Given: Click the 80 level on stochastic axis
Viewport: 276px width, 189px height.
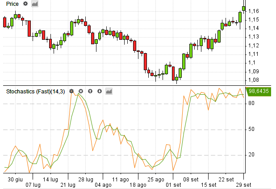Looking at the screenshot, I should pyautogui.click(x=251, y=104).
